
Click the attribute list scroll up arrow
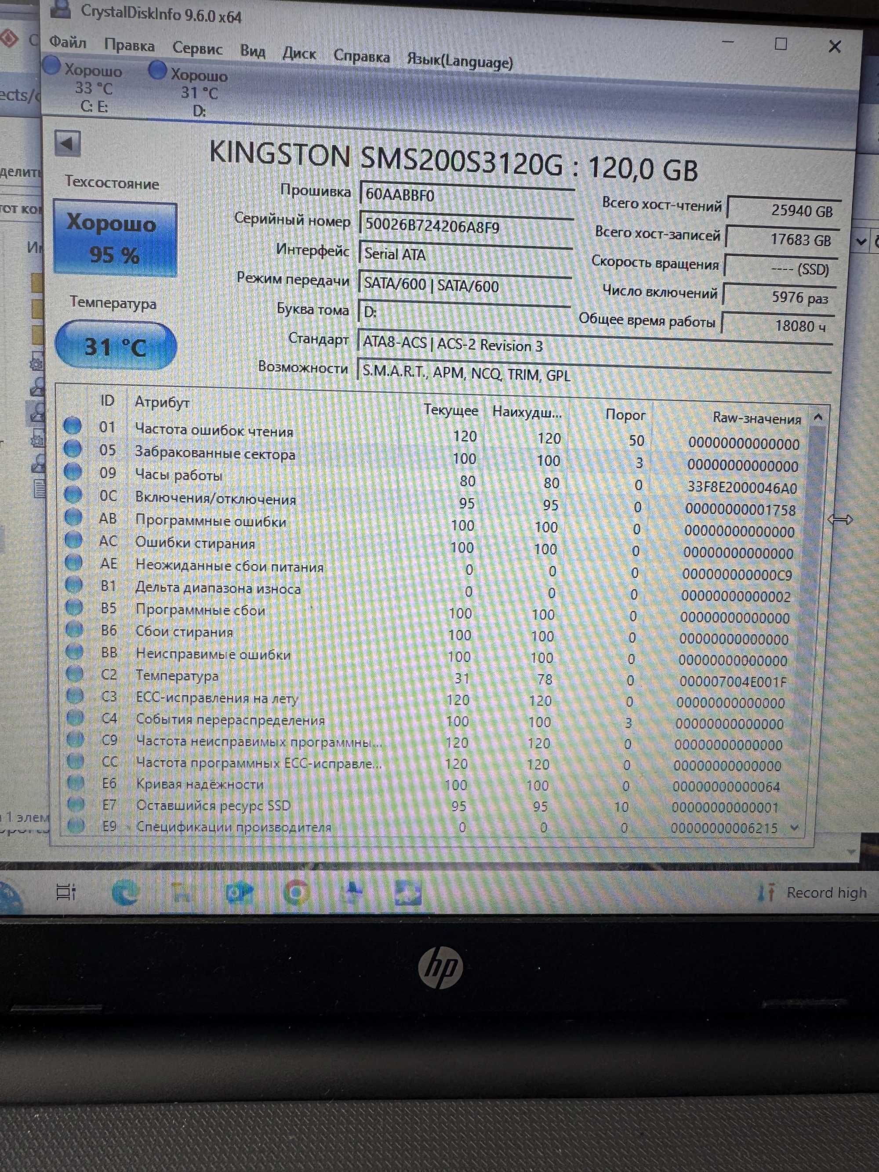(x=818, y=417)
